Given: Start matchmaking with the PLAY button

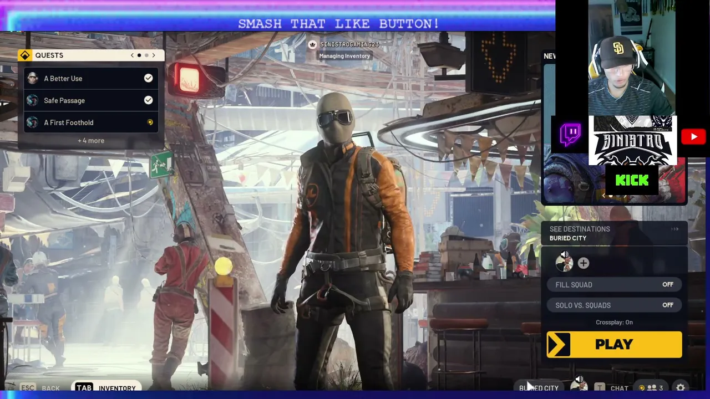Looking at the screenshot, I should click(614, 344).
